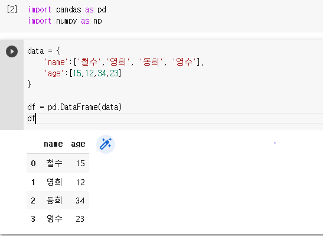Click the 'age' column header in the output

(78, 144)
